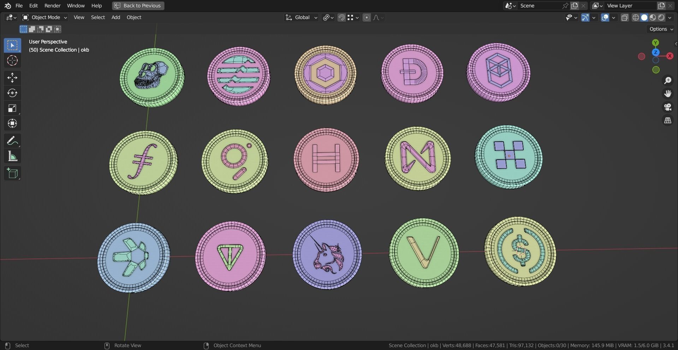Viewport: 678px width, 350px height.
Task: Open the Object menu
Action: pyautogui.click(x=134, y=17)
